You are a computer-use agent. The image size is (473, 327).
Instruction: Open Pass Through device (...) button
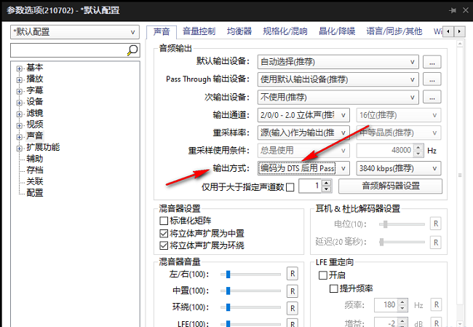tap(433, 79)
